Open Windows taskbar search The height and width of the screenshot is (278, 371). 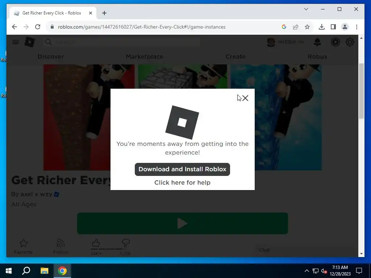[x=26, y=271]
